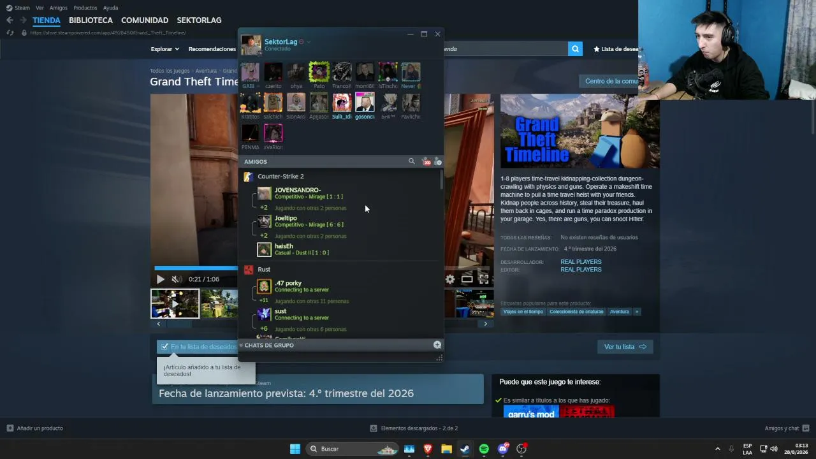Open trailer video settings gear
816x459 pixels.
coord(450,279)
